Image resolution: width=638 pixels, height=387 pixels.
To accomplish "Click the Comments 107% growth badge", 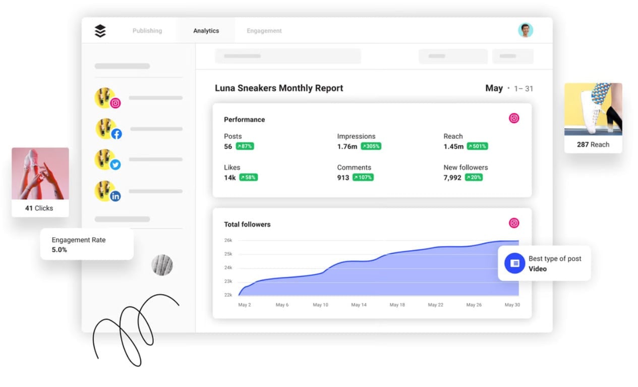I will [x=363, y=178].
